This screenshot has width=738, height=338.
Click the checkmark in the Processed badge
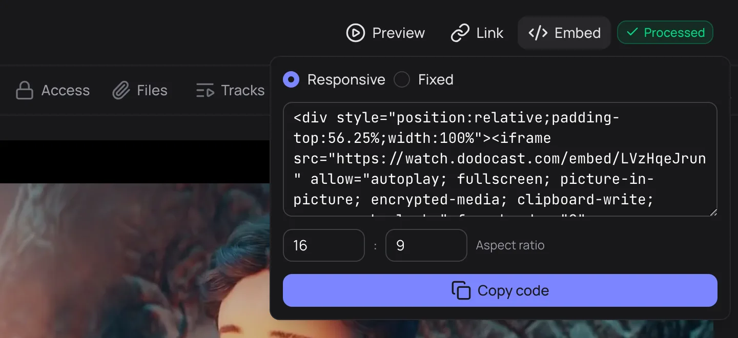(x=632, y=32)
